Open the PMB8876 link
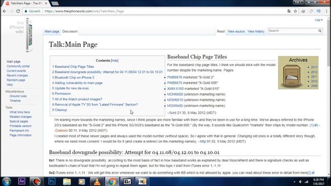 (x=175, y=78)
